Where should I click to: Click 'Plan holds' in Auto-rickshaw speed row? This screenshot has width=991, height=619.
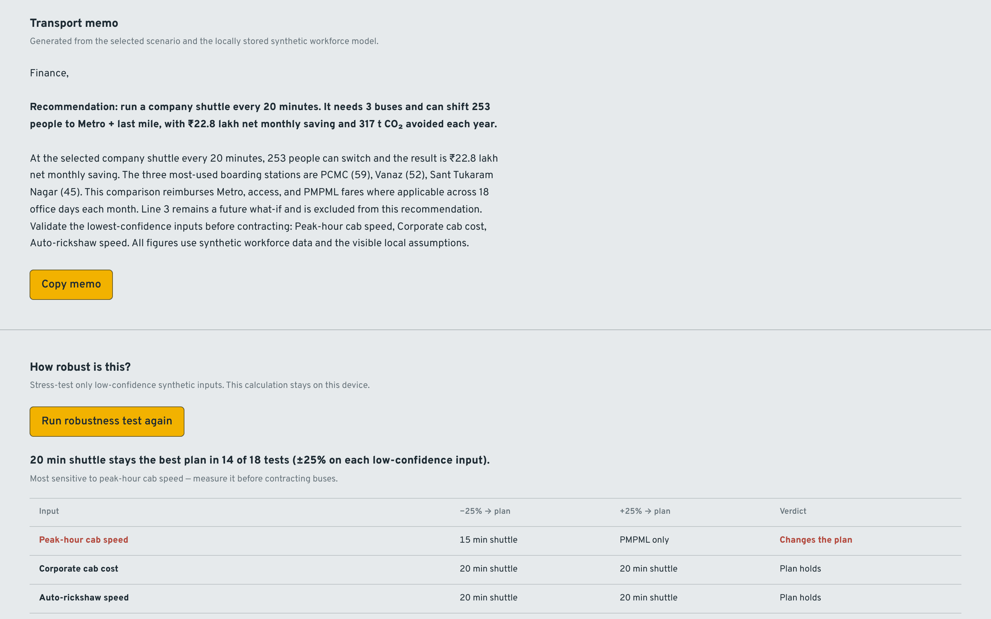pos(800,598)
